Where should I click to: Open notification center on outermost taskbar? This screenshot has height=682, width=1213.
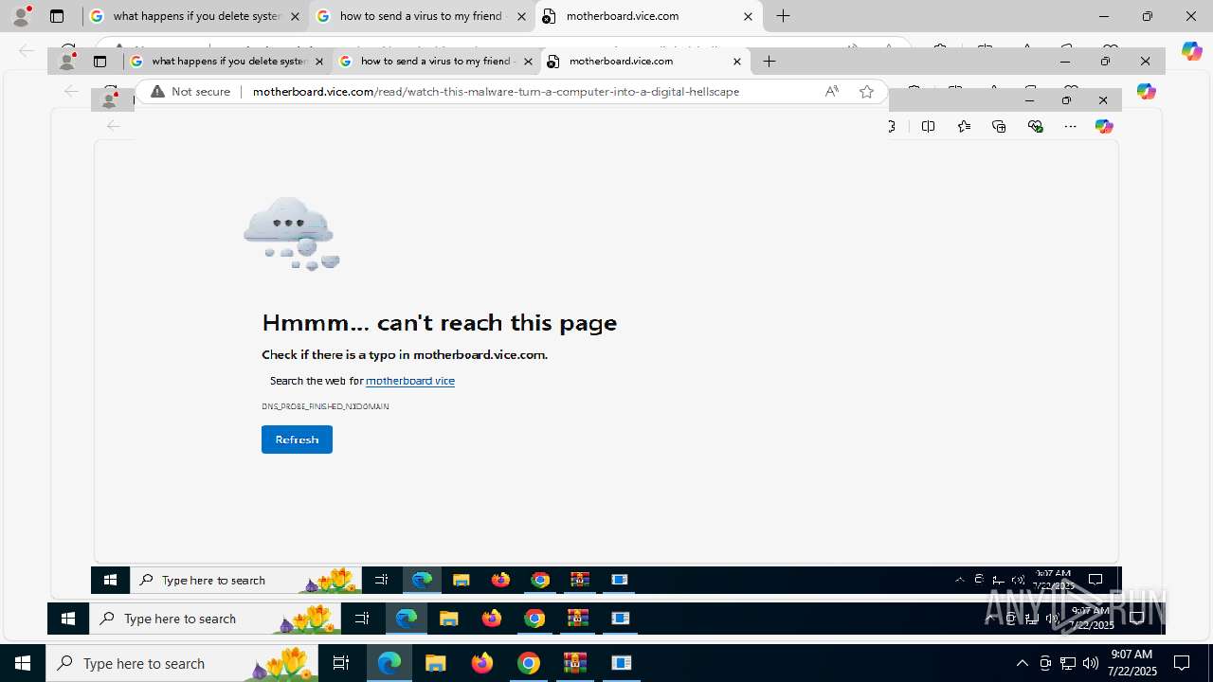tap(1183, 663)
